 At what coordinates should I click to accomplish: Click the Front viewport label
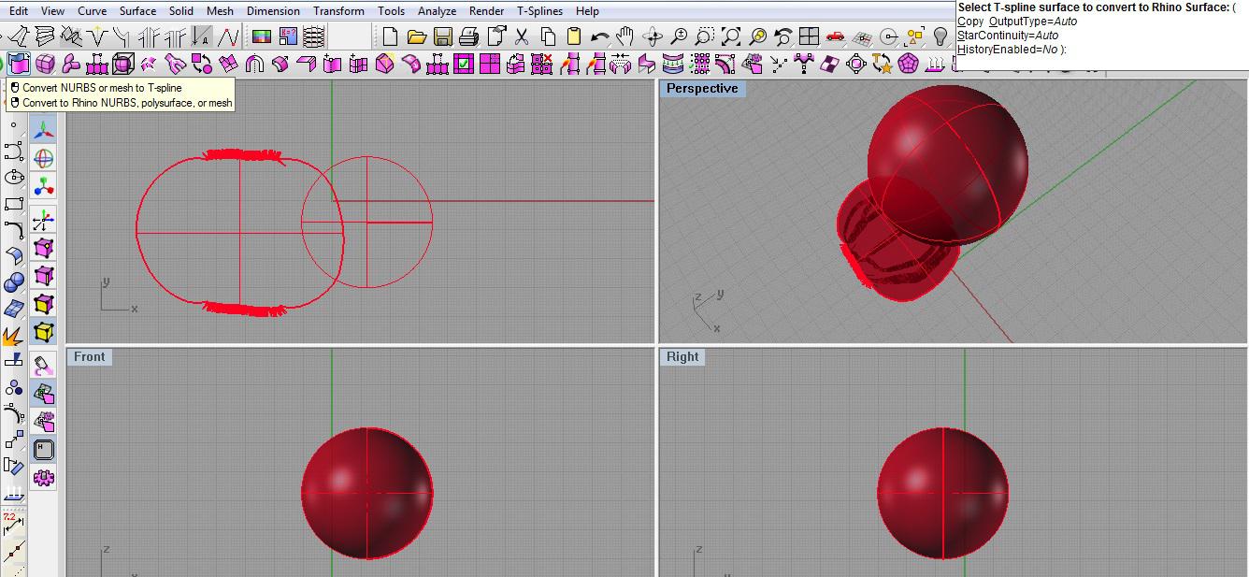[x=90, y=357]
